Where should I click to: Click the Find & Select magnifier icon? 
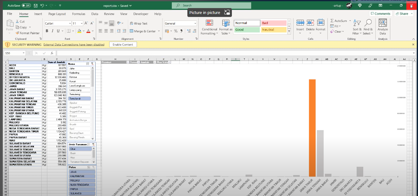[x=368, y=23]
